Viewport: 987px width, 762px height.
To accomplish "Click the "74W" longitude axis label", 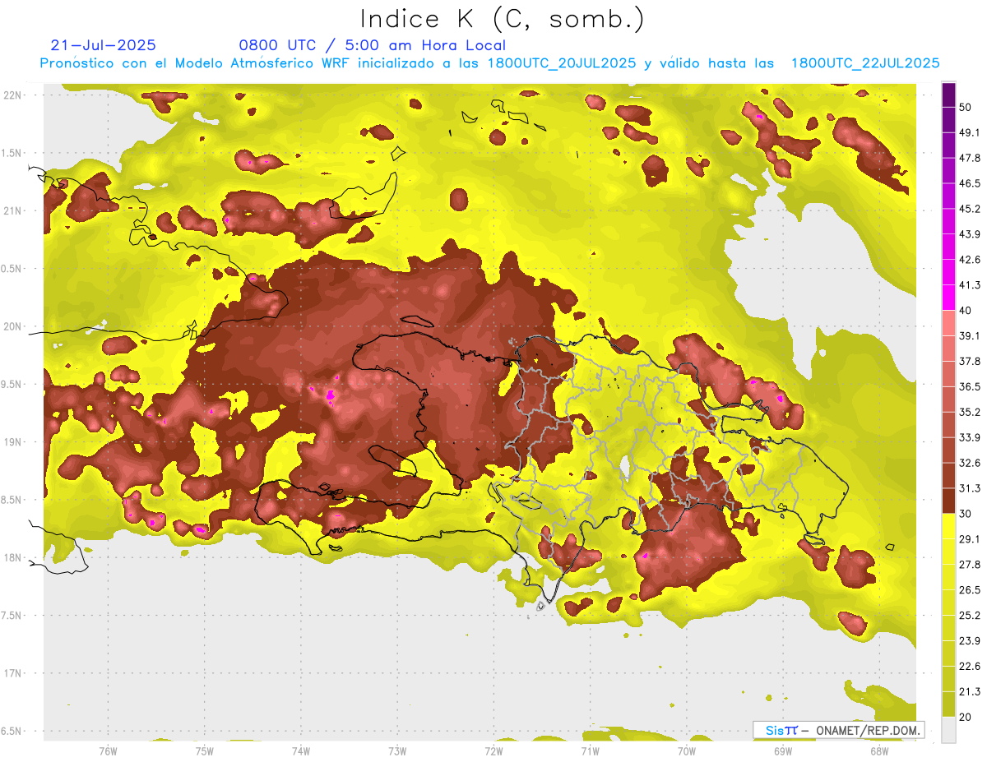I will (301, 750).
